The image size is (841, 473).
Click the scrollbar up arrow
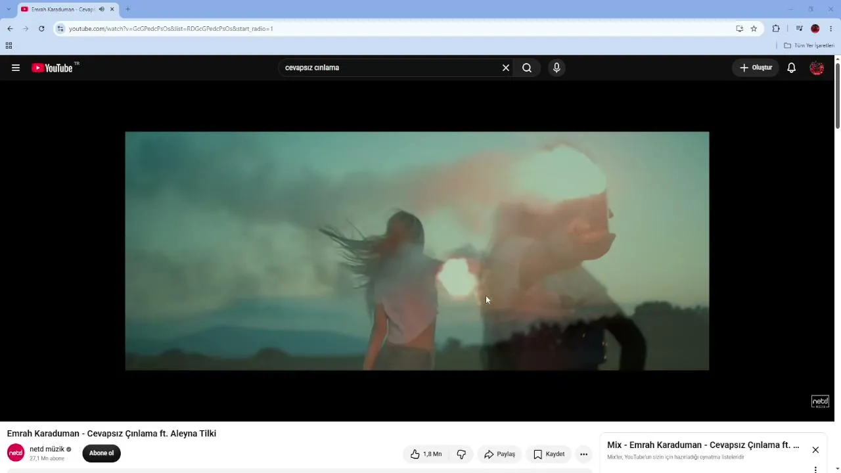point(838,59)
